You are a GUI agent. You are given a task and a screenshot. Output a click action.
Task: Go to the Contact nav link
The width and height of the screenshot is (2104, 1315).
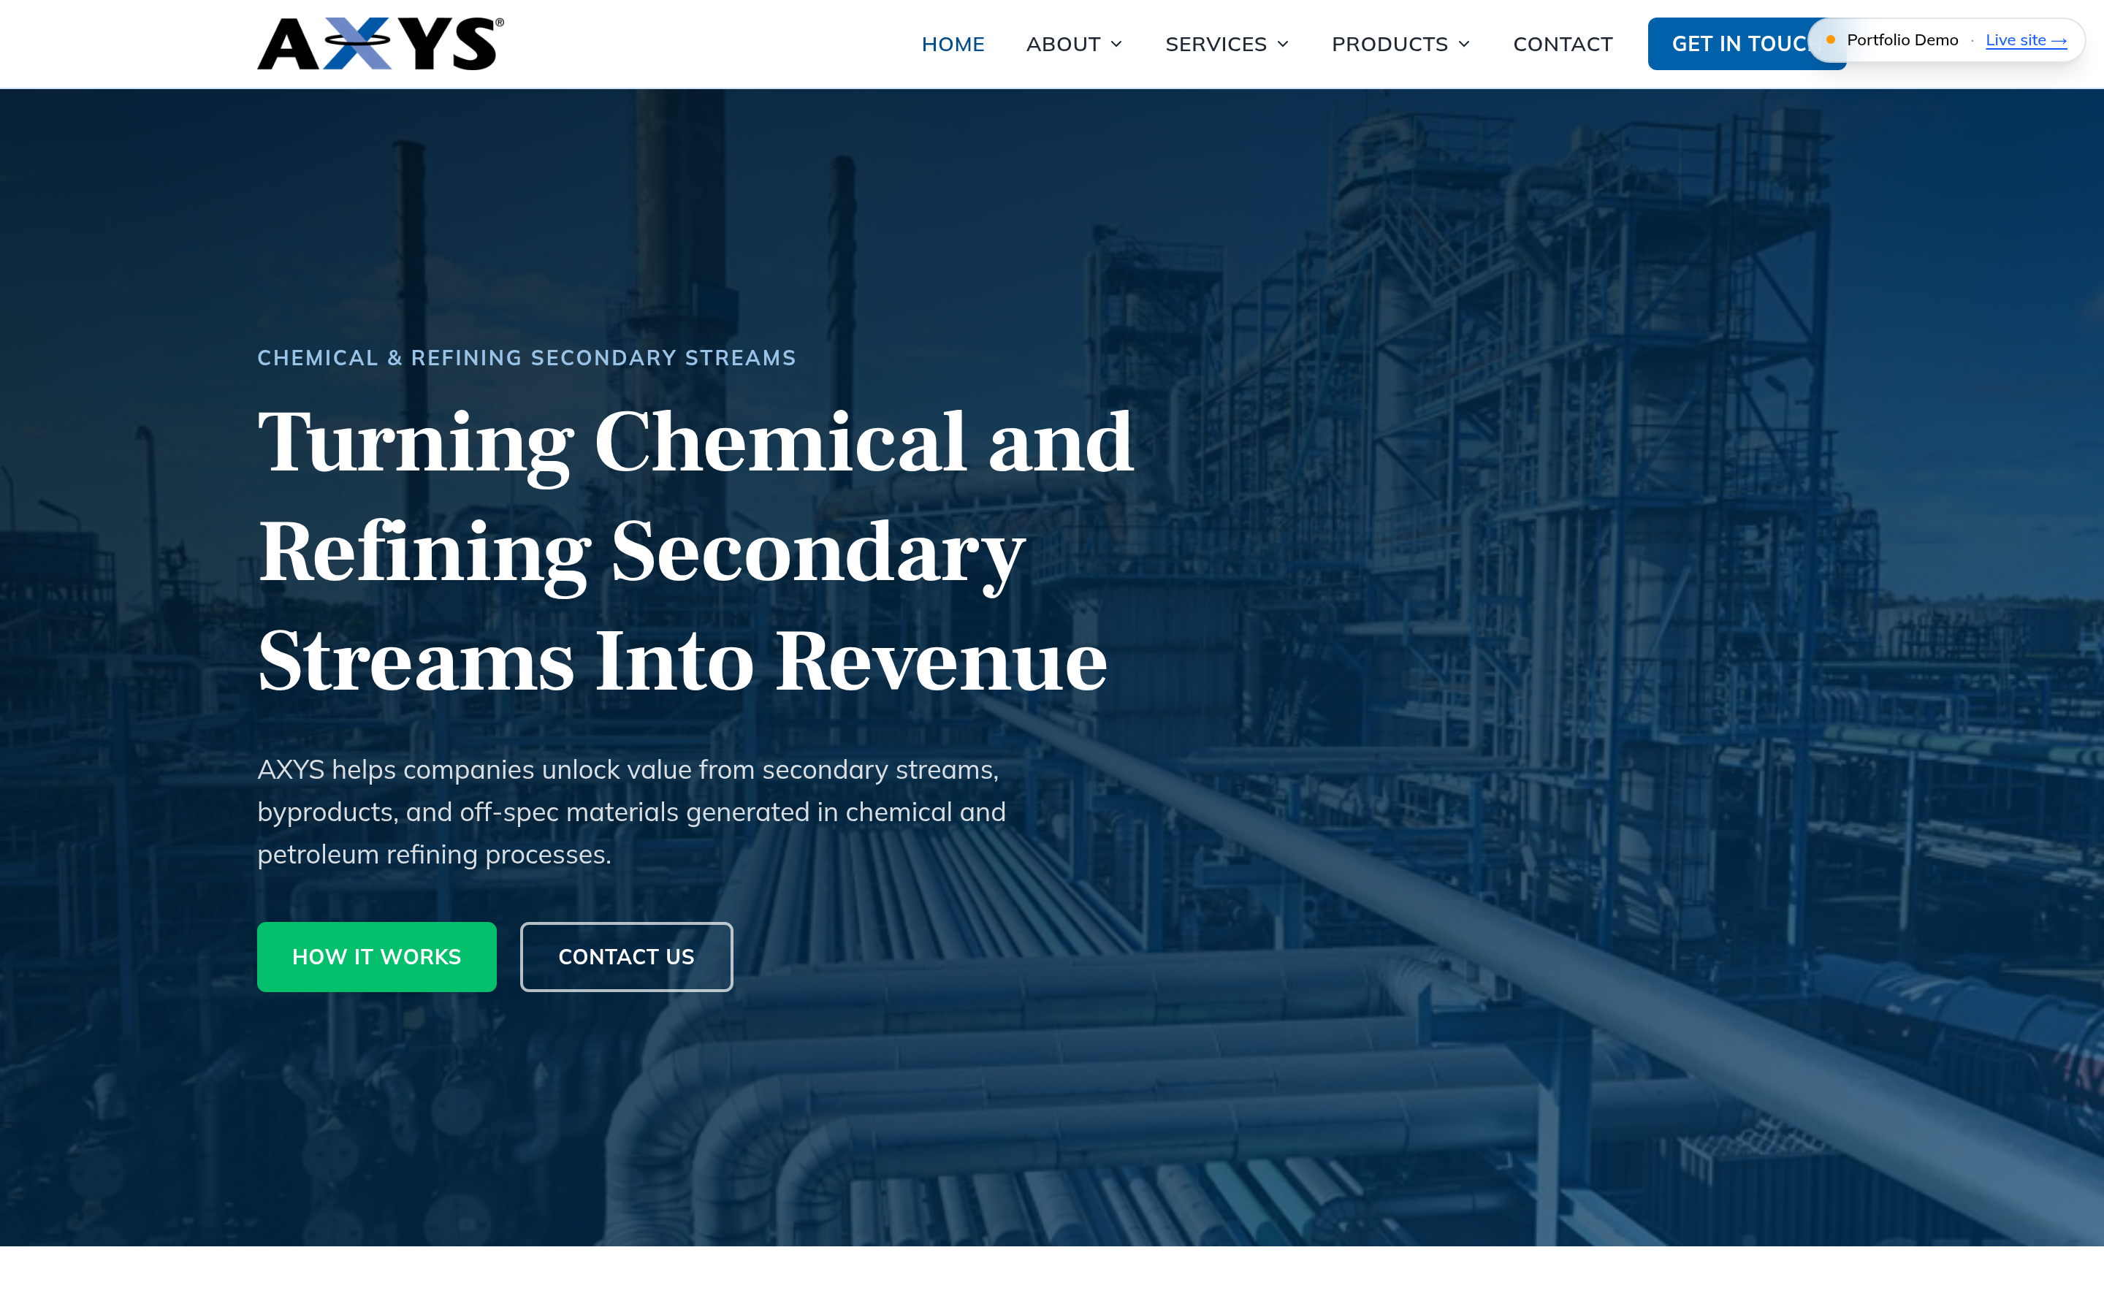(1563, 45)
